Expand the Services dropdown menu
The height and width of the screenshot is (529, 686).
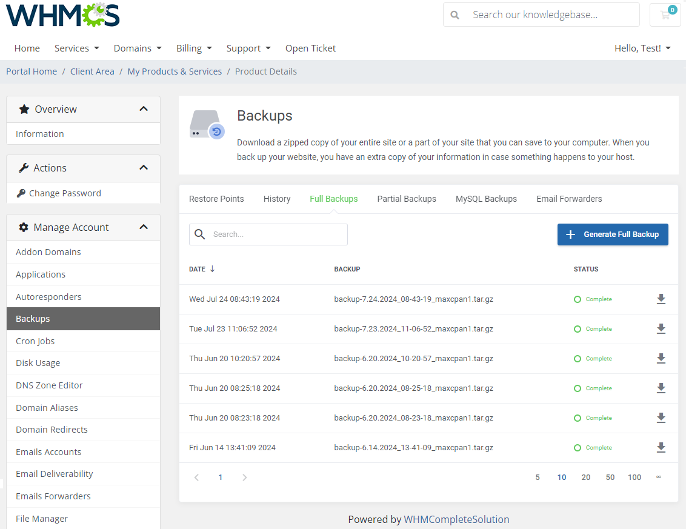coord(76,48)
